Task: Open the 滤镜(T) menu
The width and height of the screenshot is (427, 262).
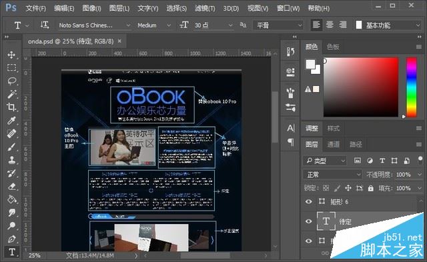Action: pos(205,9)
